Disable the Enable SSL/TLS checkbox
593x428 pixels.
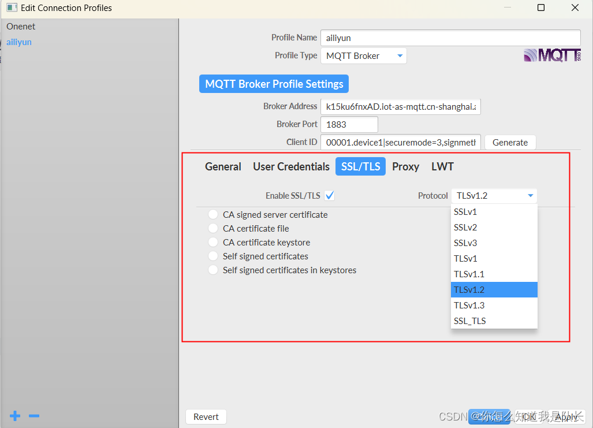(329, 195)
